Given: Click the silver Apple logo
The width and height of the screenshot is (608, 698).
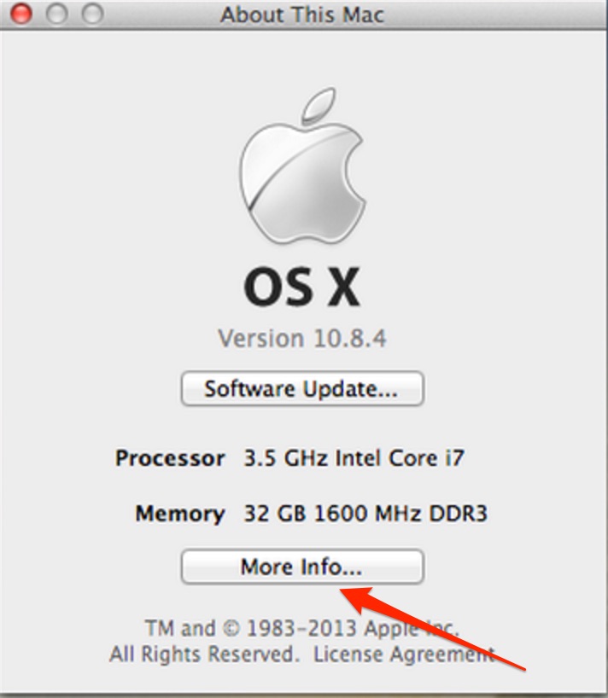Looking at the screenshot, I should (x=303, y=166).
